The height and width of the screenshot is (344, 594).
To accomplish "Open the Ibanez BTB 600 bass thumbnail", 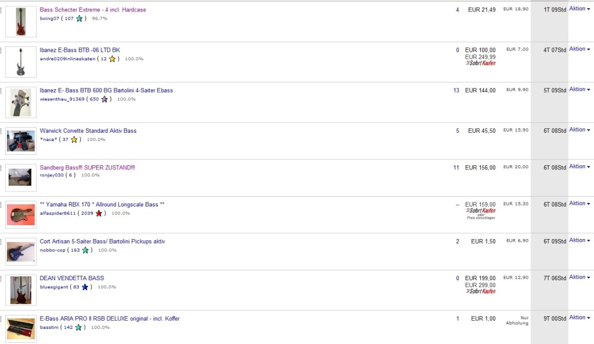I will click(21, 102).
